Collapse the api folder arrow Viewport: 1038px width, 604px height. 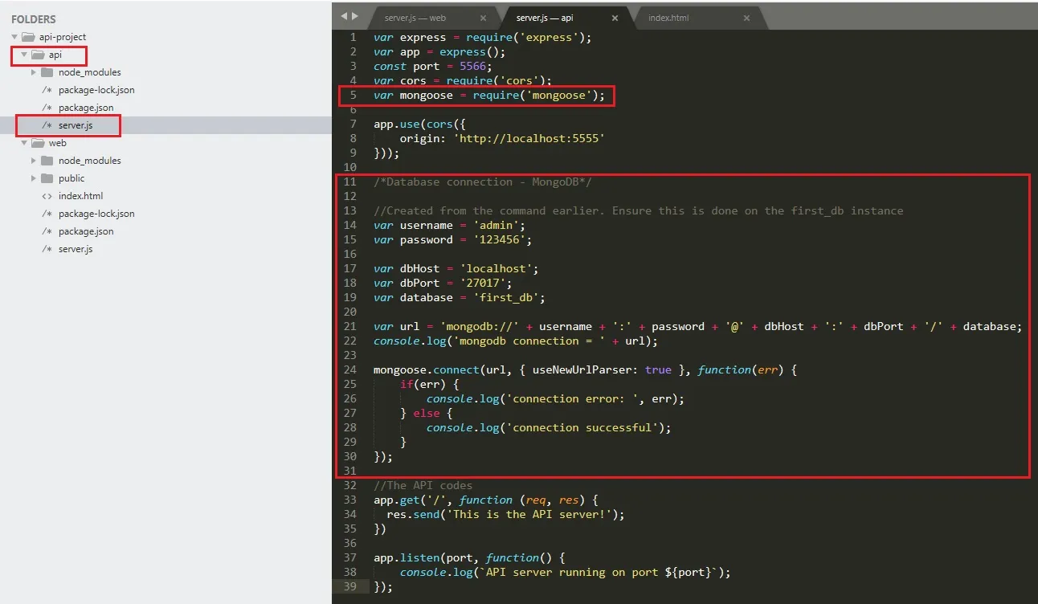(x=24, y=55)
